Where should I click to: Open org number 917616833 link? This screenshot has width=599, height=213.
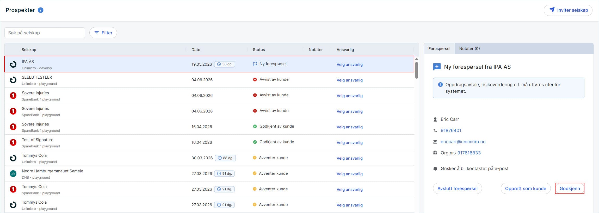[469, 153]
